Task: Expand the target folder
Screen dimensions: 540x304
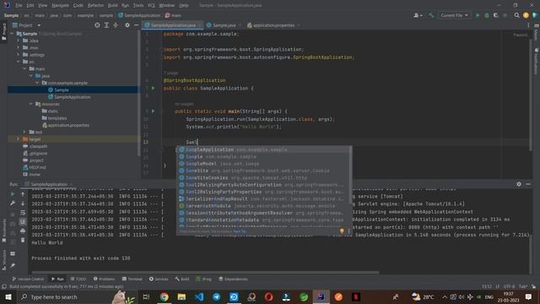Action: (19, 138)
